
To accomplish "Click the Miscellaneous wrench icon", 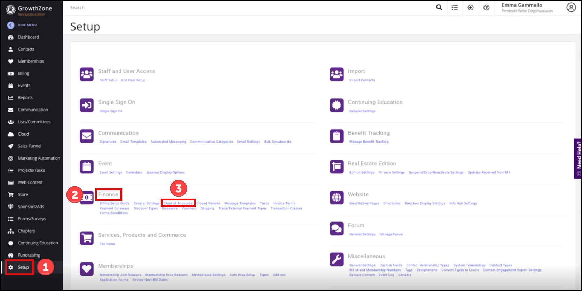I will pos(337,259).
